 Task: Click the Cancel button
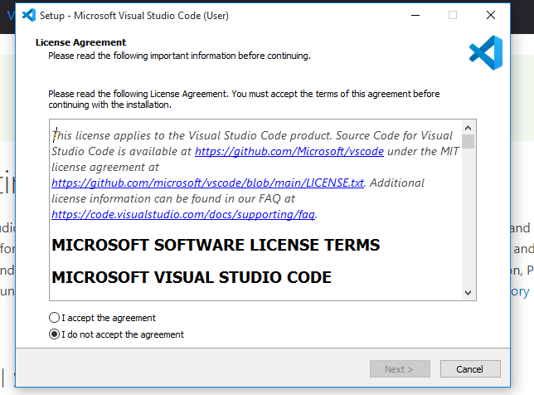470,369
